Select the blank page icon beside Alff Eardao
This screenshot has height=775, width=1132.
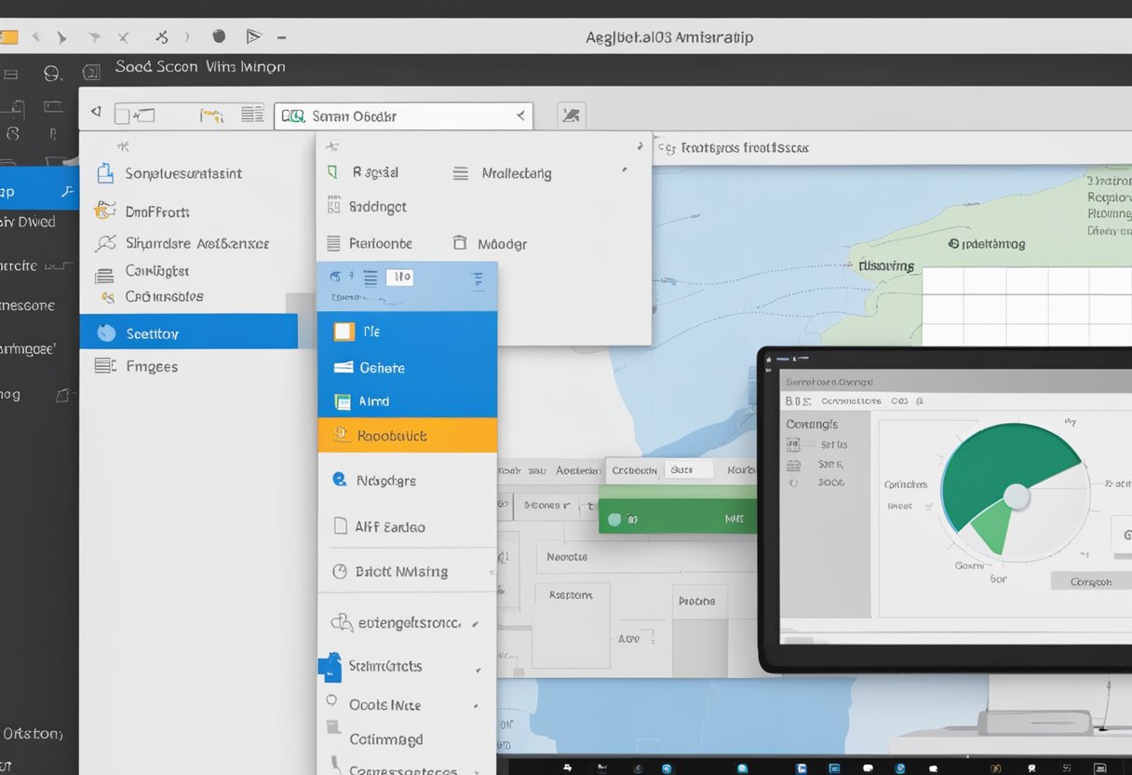pos(340,526)
